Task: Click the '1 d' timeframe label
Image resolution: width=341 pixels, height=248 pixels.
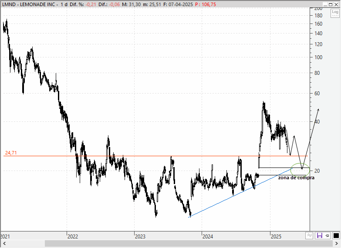Action: click(64, 4)
